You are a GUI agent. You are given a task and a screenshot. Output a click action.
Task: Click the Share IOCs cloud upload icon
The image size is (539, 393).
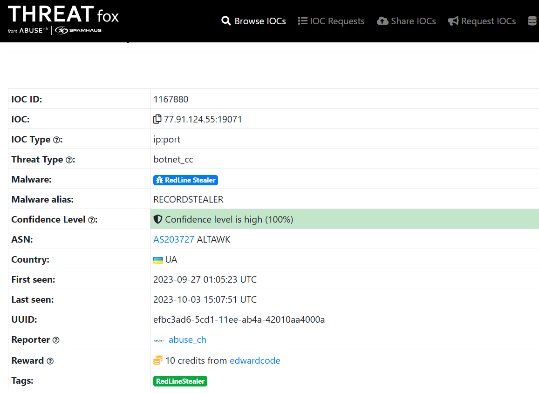coord(382,21)
